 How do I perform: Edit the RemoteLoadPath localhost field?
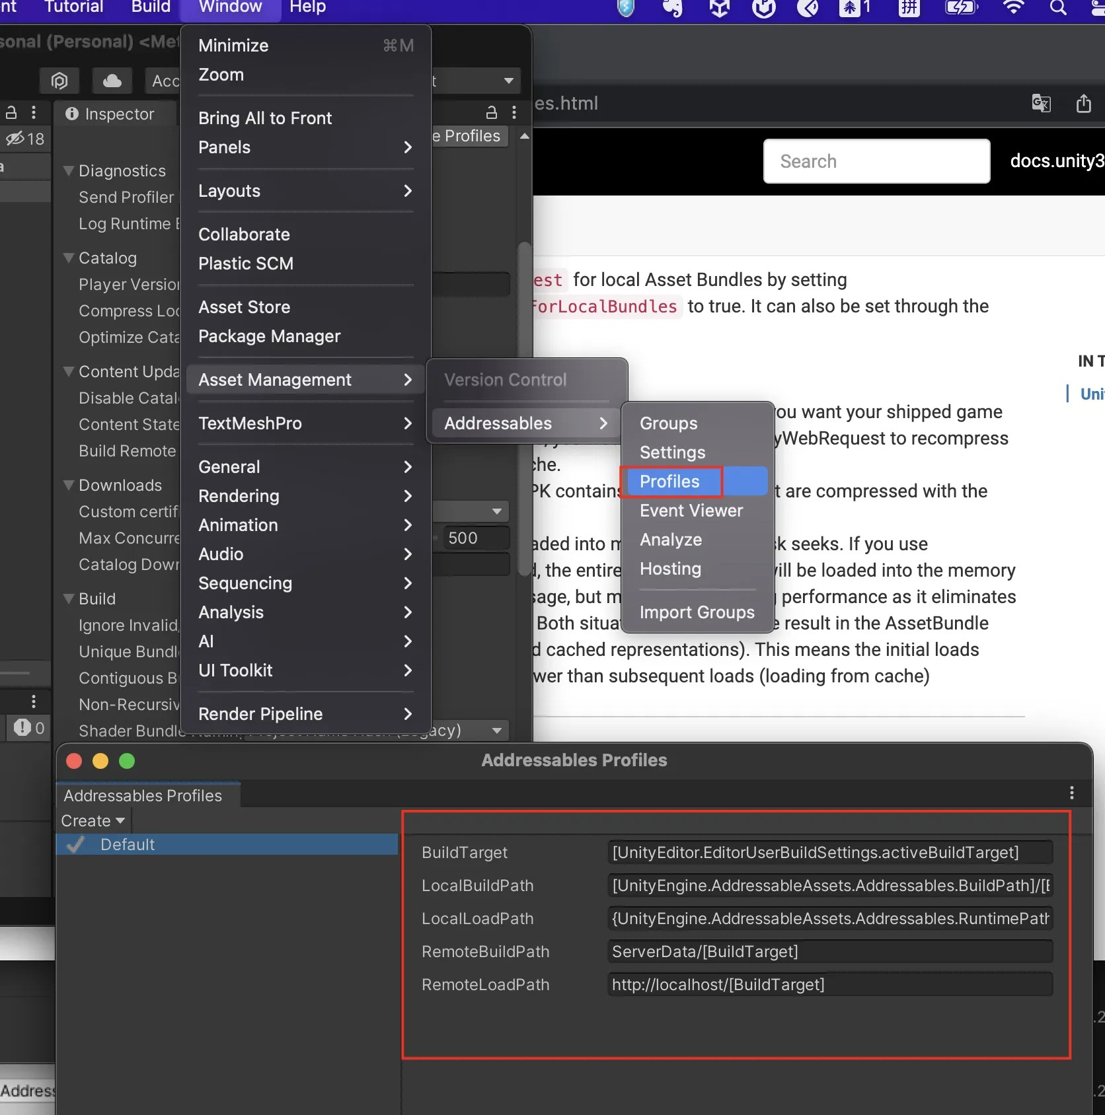tap(830, 985)
